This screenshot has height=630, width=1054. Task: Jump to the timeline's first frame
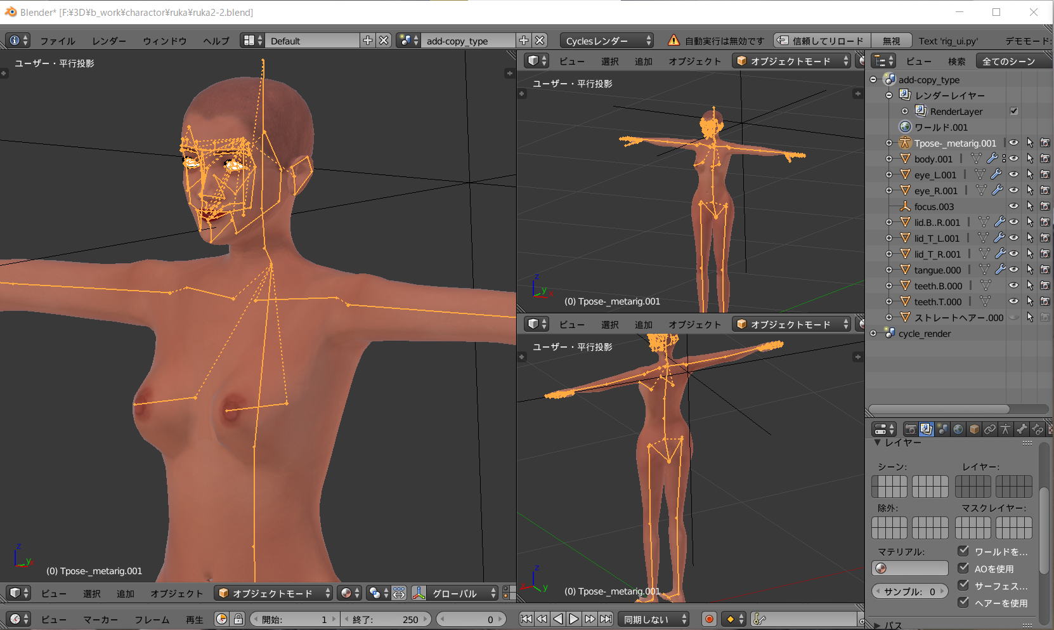coord(526,619)
